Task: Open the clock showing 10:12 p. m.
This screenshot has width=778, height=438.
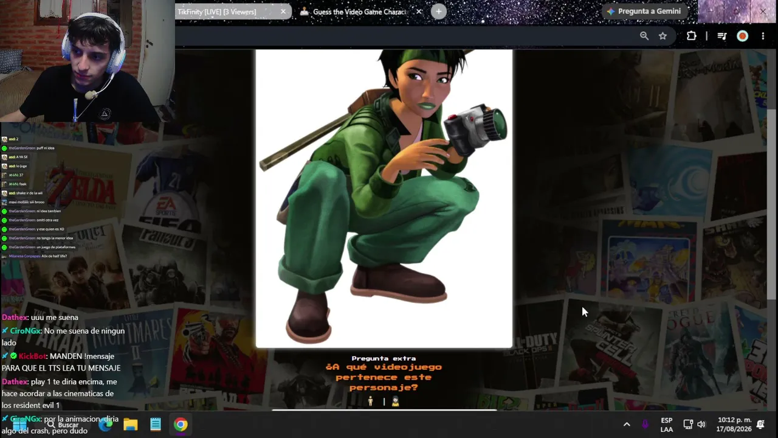Action: (735, 425)
